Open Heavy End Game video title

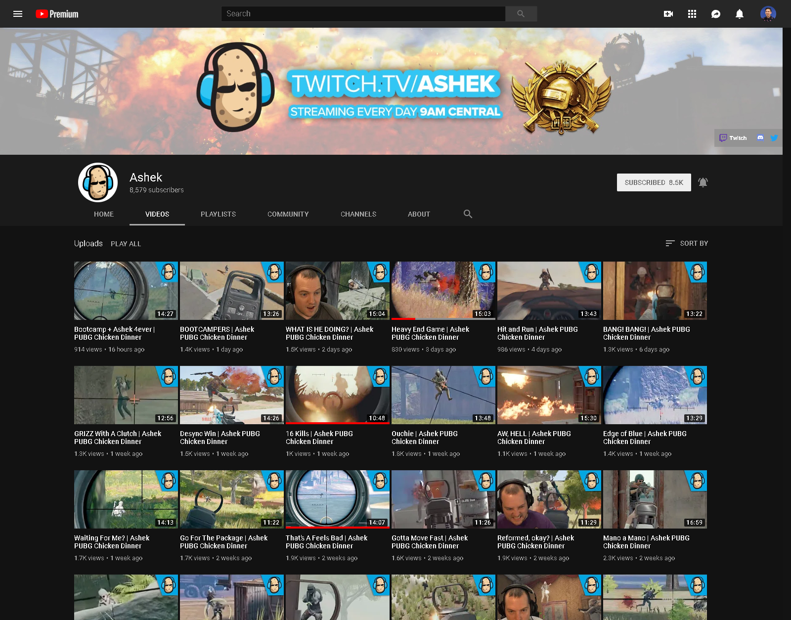(430, 333)
